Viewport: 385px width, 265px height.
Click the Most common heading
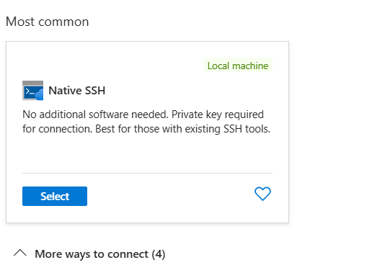[47, 22]
